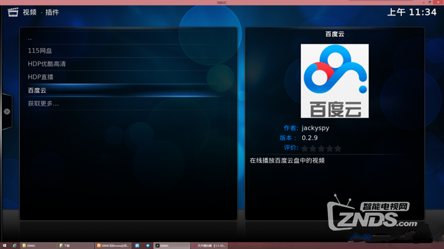
Task: Click the version number 0.2.9
Action: (310, 138)
